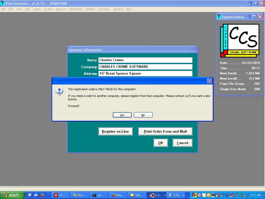
Task: Open the Help menu
Action: (129, 9)
